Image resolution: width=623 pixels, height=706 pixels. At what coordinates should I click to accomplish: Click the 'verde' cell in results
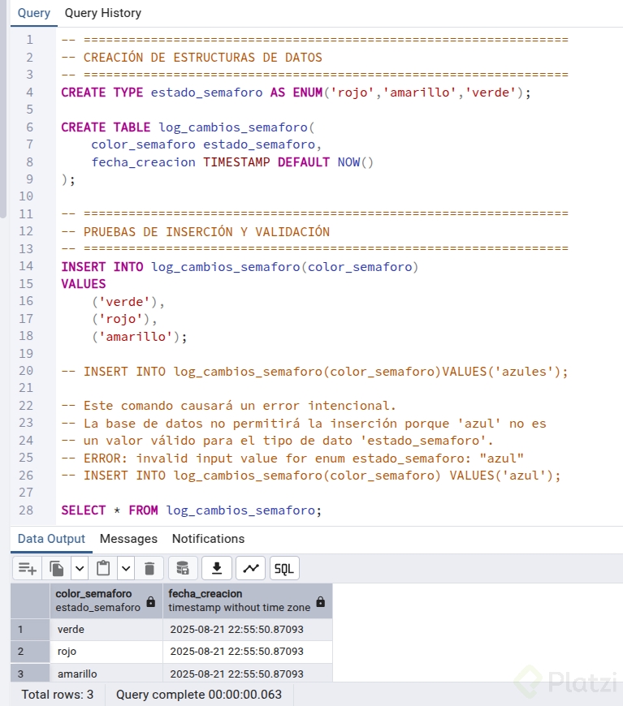[x=106, y=630]
